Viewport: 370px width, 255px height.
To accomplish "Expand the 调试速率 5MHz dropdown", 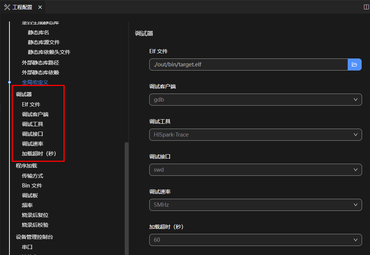I will coord(255,205).
